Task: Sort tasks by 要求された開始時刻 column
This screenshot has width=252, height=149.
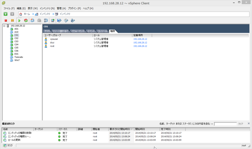Action: (121, 129)
